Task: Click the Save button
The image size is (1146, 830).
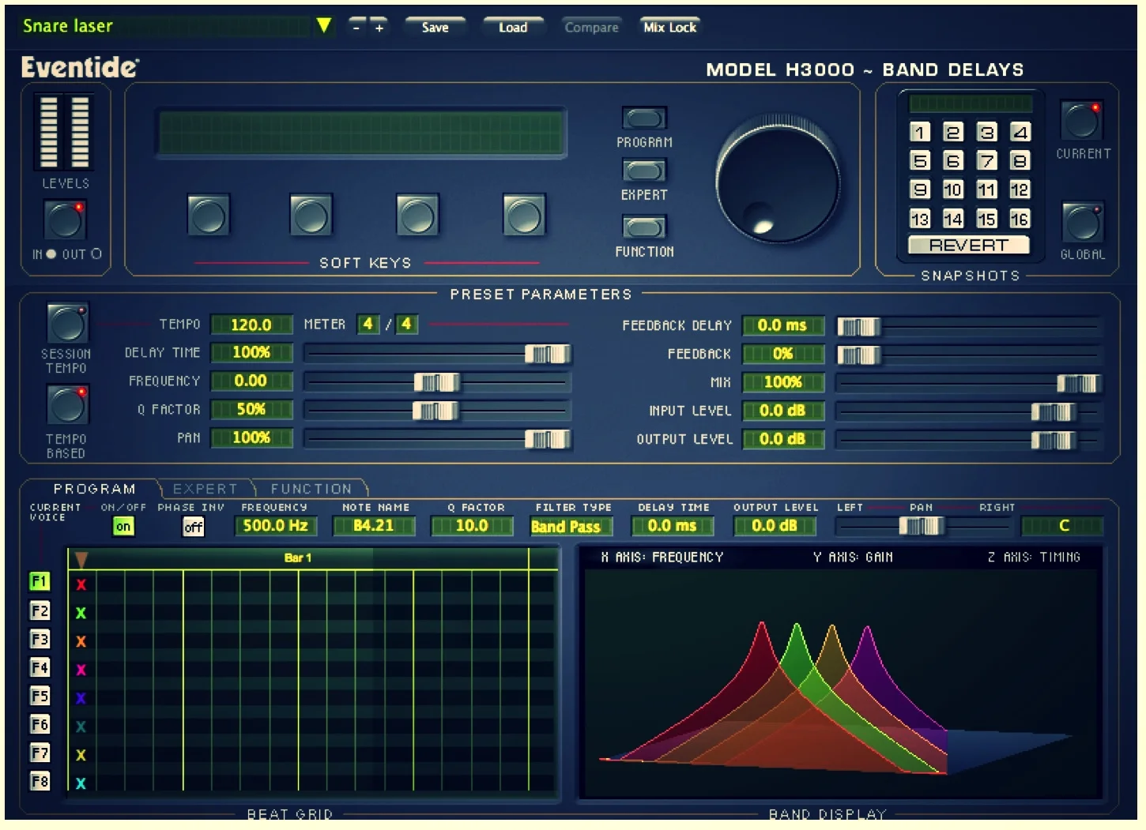Action: (x=435, y=27)
